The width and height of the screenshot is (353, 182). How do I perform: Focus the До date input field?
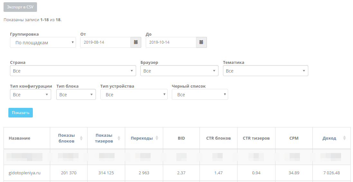pyautogui.click(x=171, y=42)
